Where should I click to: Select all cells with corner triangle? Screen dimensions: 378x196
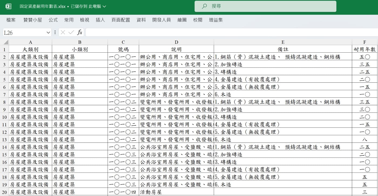tap(6, 42)
